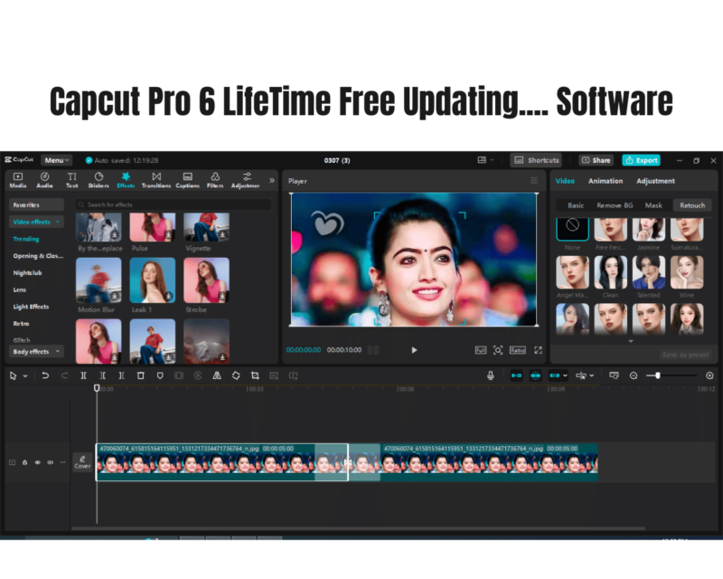The image size is (723, 579).
Task: Click the Search for effects field
Action: click(x=174, y=204)
